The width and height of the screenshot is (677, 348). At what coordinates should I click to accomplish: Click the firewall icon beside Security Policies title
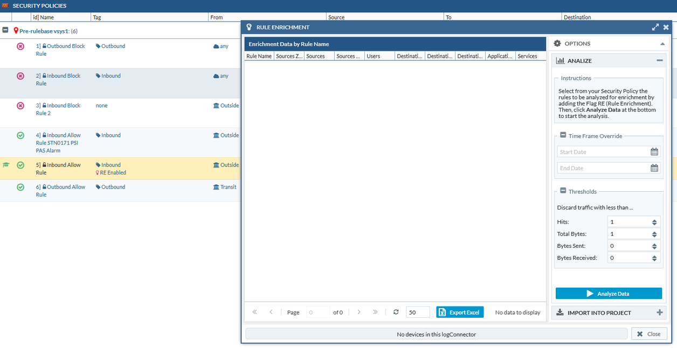pos(5,5)
